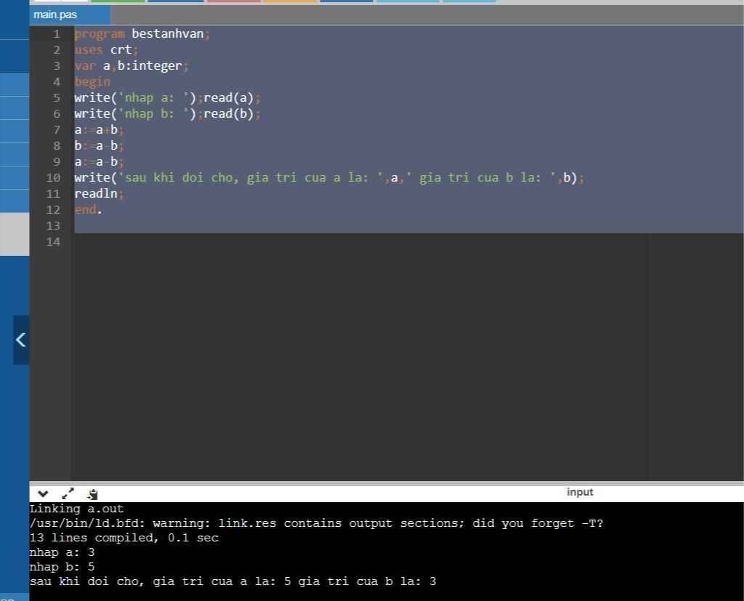Click the 'a:=a+b;' statement
Image resolution: width=744 pixels, height=601 pixels.
[99, 129]
